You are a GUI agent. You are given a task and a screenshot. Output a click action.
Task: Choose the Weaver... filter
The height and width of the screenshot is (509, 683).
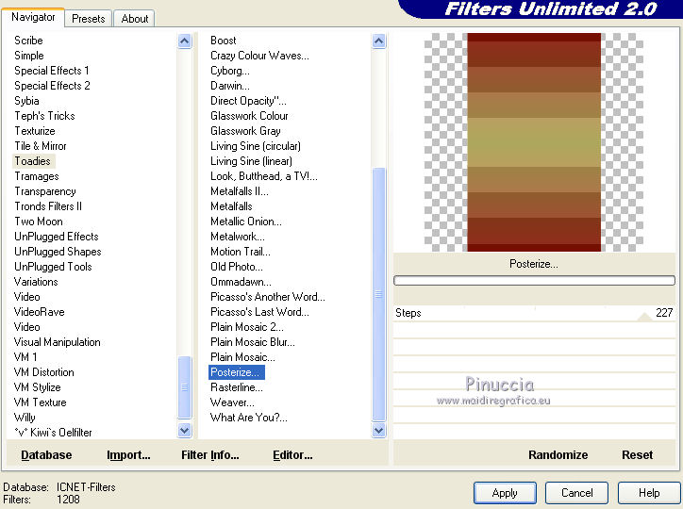(x=232, y=402)
